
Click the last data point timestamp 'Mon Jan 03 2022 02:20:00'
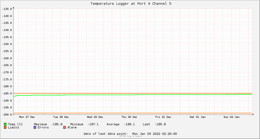155,134
